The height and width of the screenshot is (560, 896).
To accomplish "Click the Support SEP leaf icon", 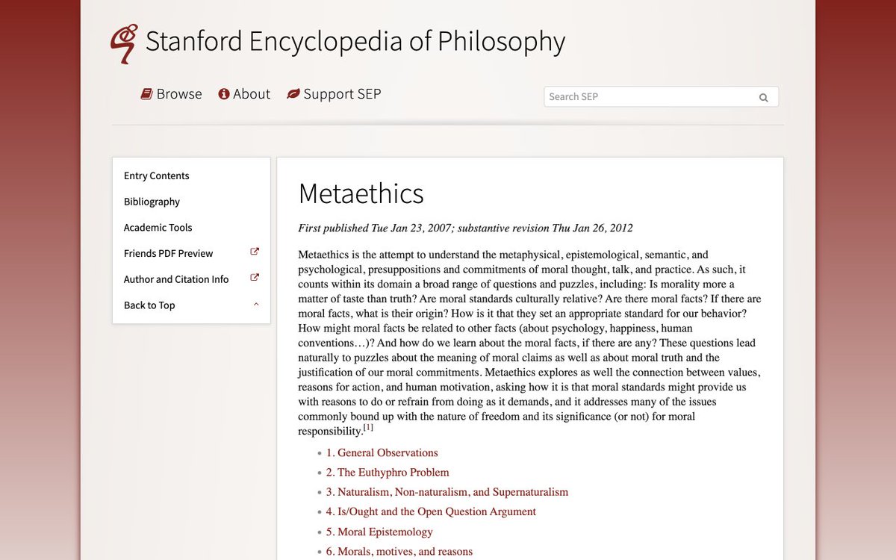I will pos(293,94).
